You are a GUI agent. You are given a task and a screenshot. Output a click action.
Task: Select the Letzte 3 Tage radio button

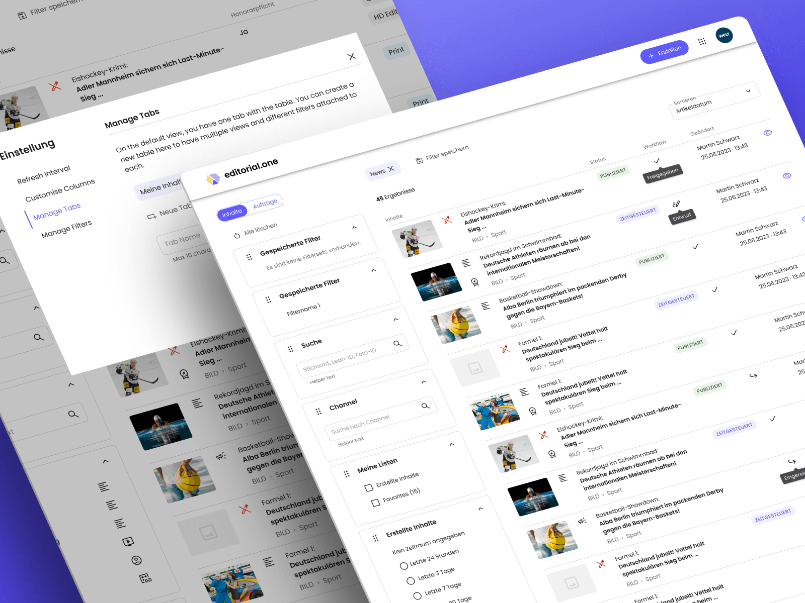(x=411, y=581)
